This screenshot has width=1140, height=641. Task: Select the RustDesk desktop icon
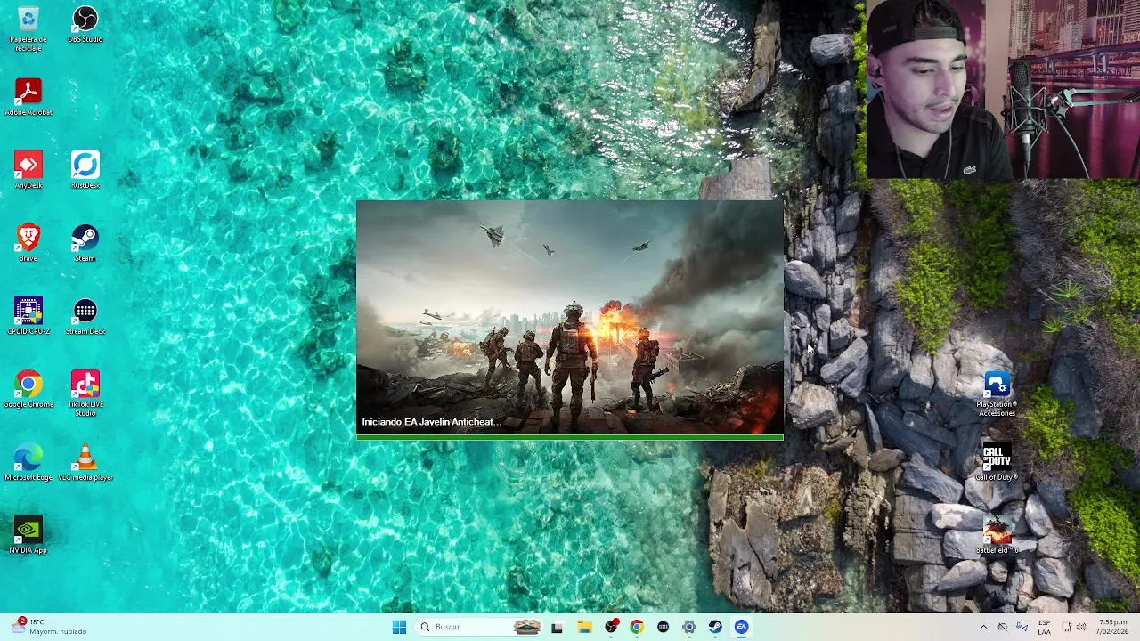coord(85,170)
